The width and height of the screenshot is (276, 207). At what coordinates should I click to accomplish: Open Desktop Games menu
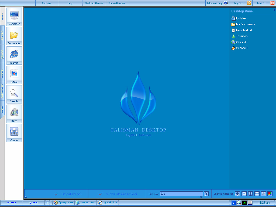point(94,3)
